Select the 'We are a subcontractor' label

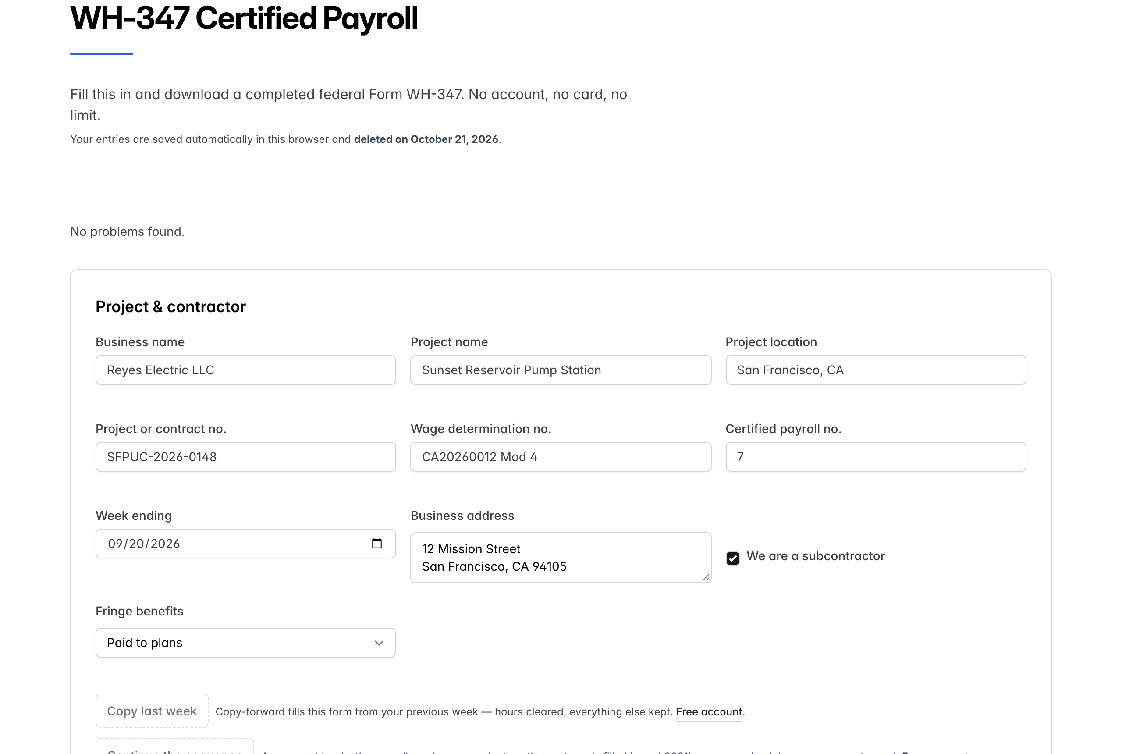click(815, 556)
